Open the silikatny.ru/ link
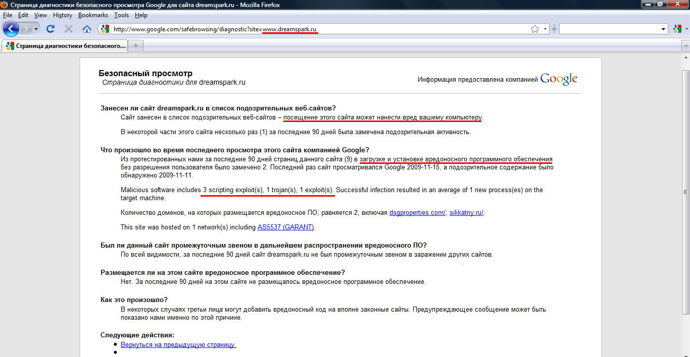The height and width of the screenshot is (357, 690). click(x=467, y=212)
